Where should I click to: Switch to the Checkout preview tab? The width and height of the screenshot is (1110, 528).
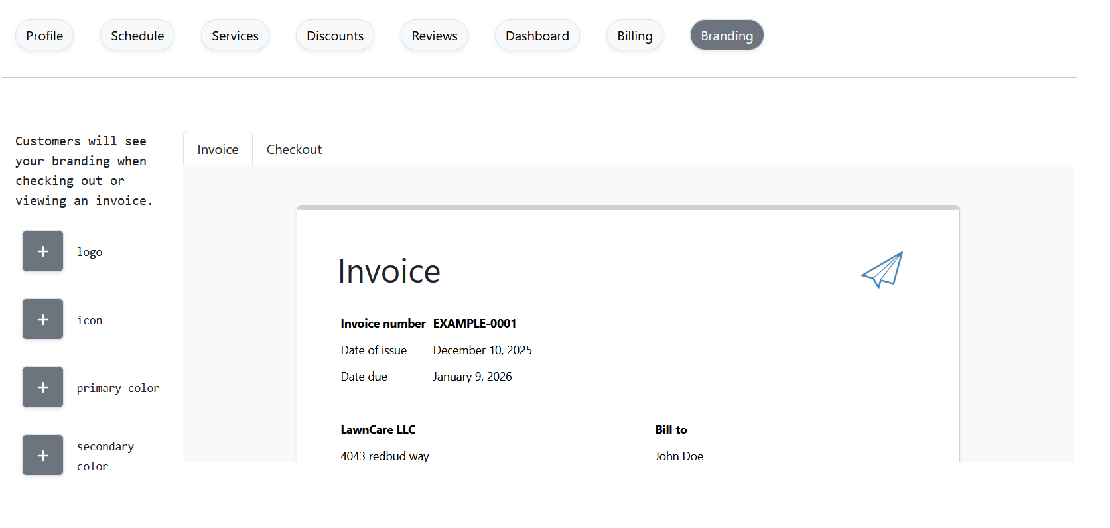(294, 149)
